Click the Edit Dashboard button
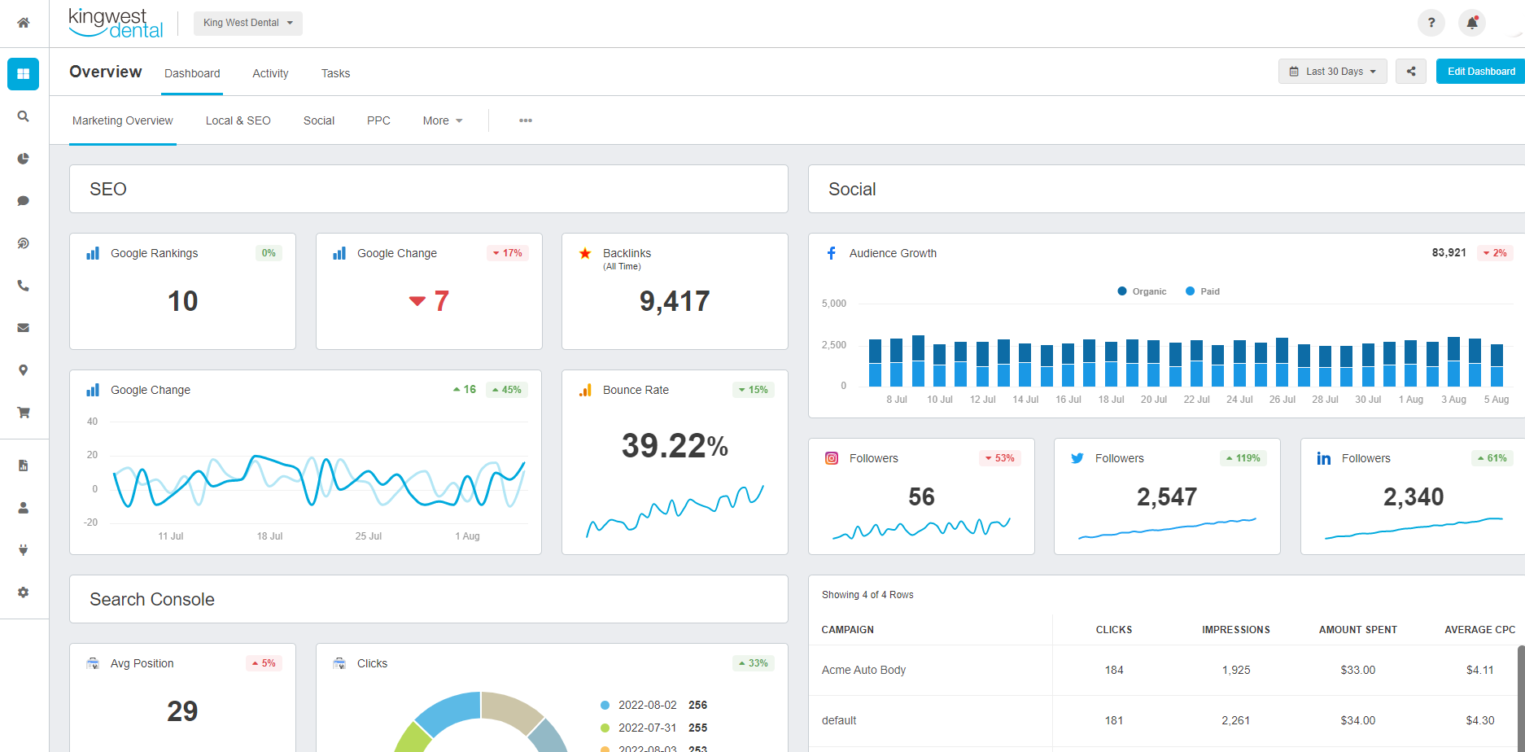The image size is (1525, 752). click(x=1480, y=72)
